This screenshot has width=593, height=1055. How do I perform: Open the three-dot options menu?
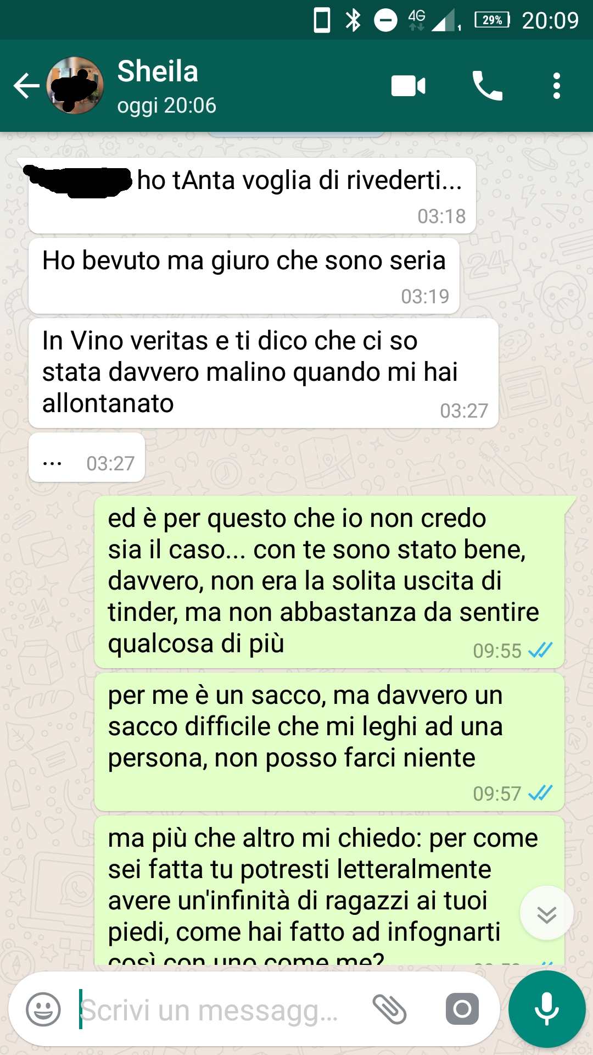click(557, 86)
